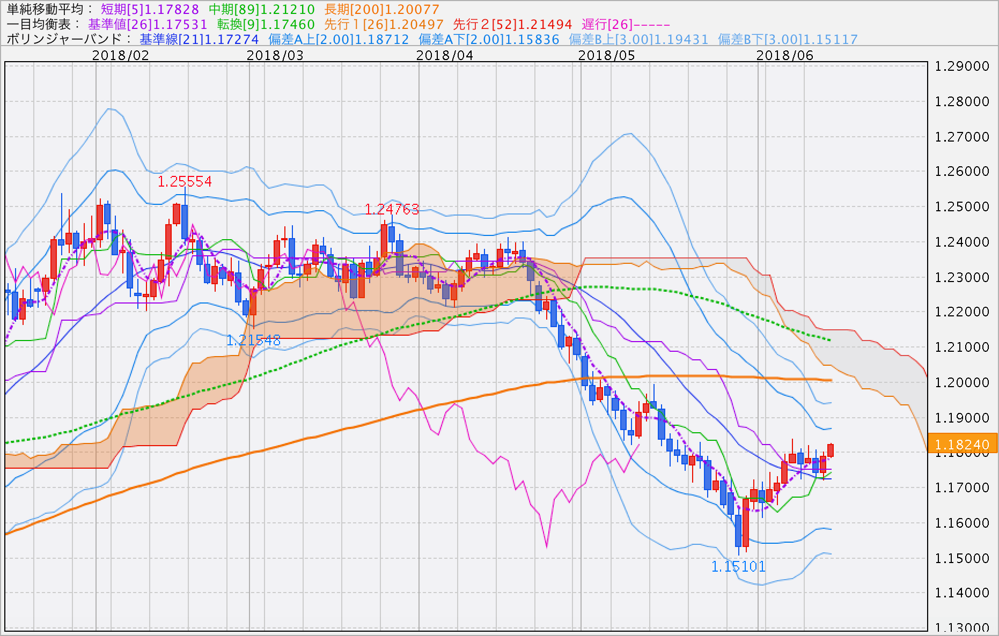Click the long-term moving average label 長期[200]1.20077

click(382, 9)
